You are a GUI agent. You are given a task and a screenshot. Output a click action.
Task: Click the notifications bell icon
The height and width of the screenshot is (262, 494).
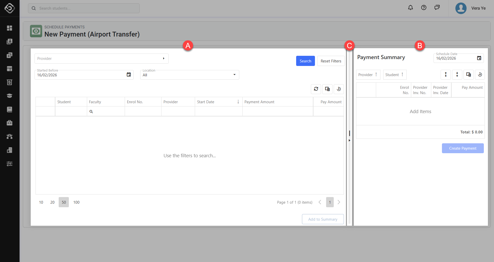(410, 8)
